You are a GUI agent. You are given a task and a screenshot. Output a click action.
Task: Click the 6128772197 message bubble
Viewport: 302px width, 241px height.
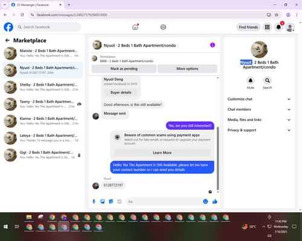[x=114, y=185]
